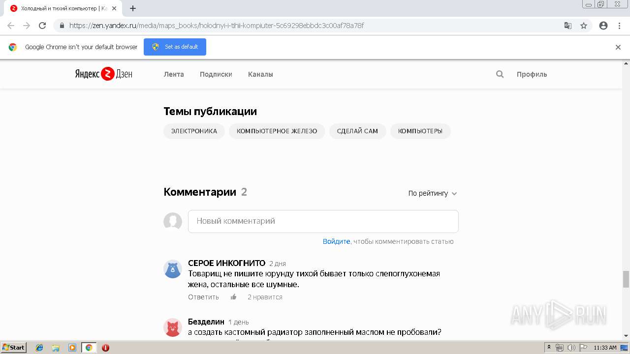
Task: Go to the Каналы tab
Action: (260, 74)
